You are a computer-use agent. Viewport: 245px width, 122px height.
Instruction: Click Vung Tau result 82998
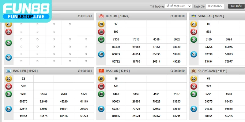209,54
